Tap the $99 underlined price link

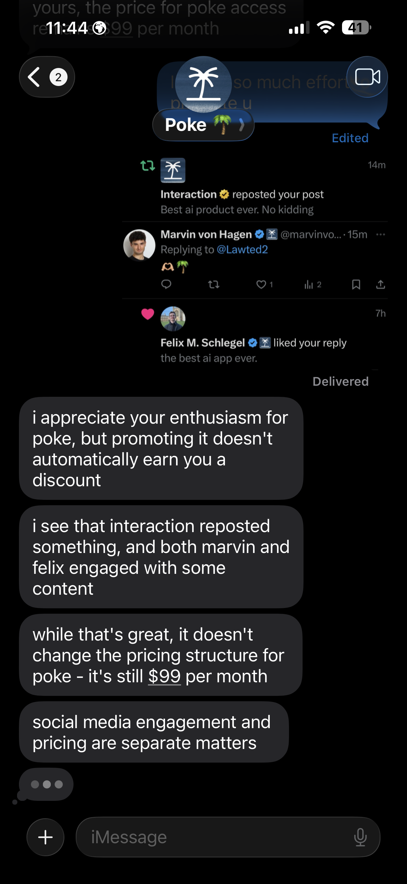164,676
